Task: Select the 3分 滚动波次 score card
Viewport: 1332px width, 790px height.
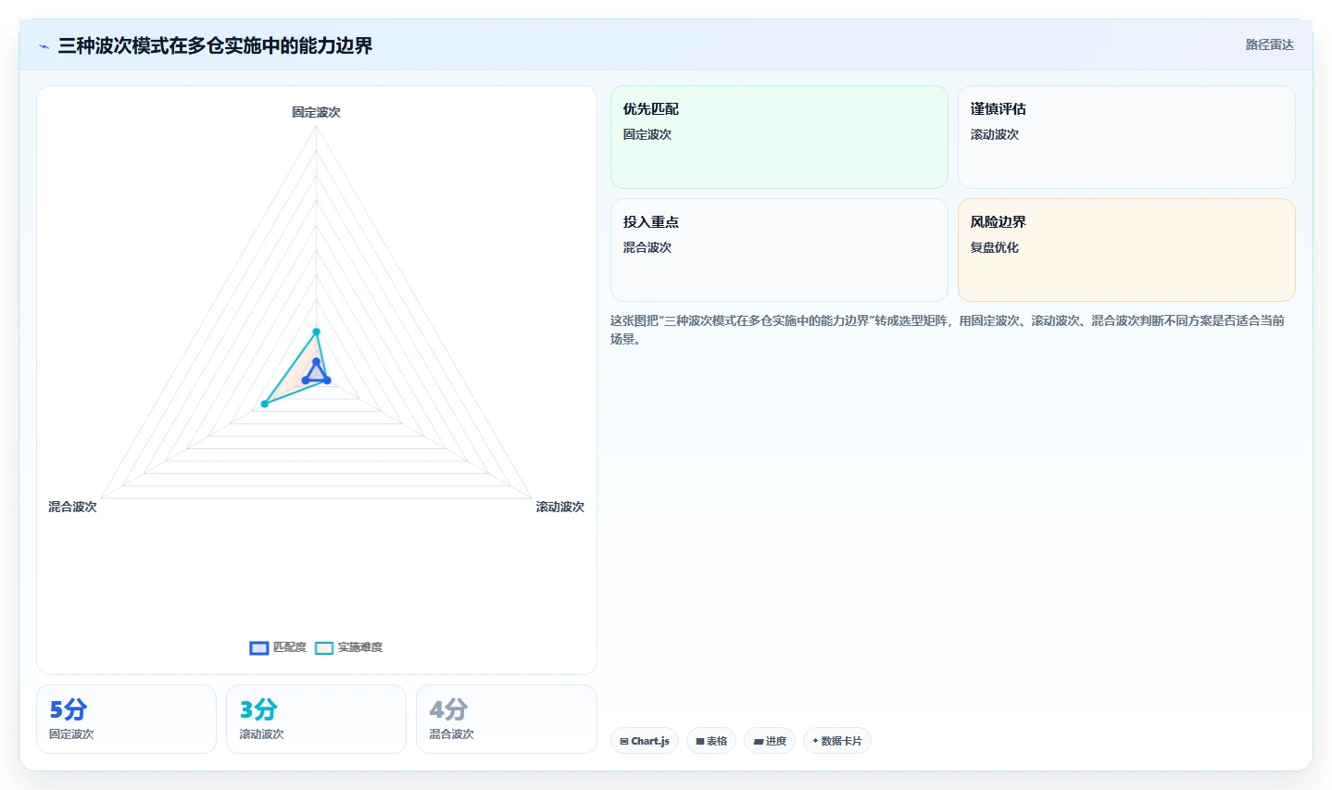Action: [316, 719]
